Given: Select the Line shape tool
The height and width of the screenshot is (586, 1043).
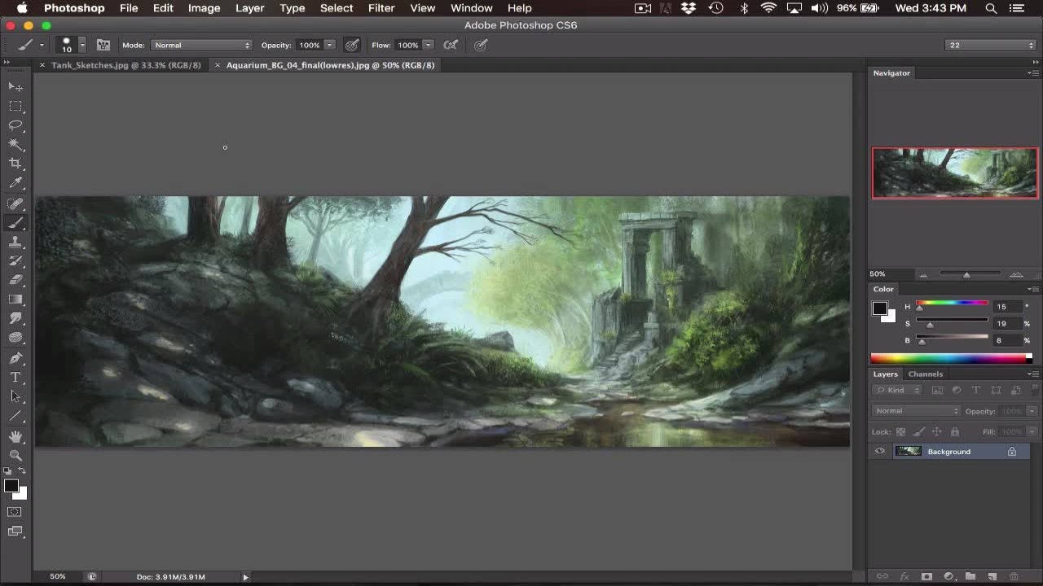Looking at the screenshot, I should point(15,416).
